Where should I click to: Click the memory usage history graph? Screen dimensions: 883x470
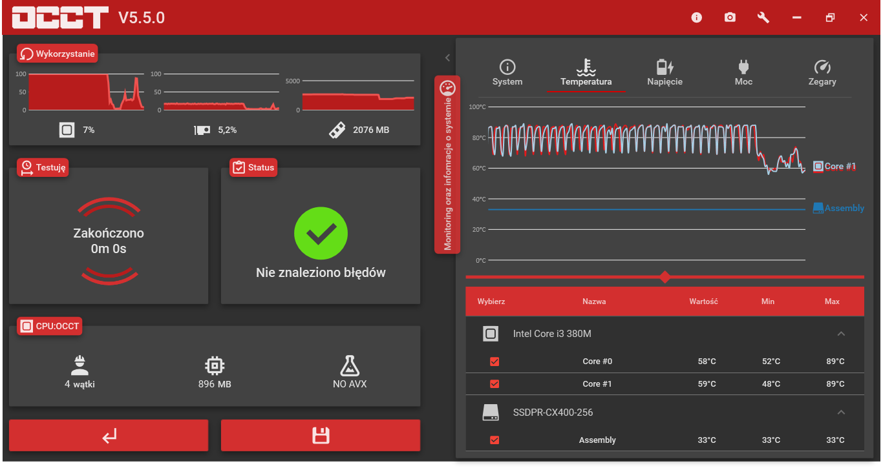(x=357, y=96)
